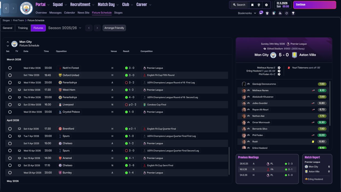Select the West Ham fixture radio button
Image resolution: width=341 pixels, height=192 pixels.
click(x=10, y=90)
